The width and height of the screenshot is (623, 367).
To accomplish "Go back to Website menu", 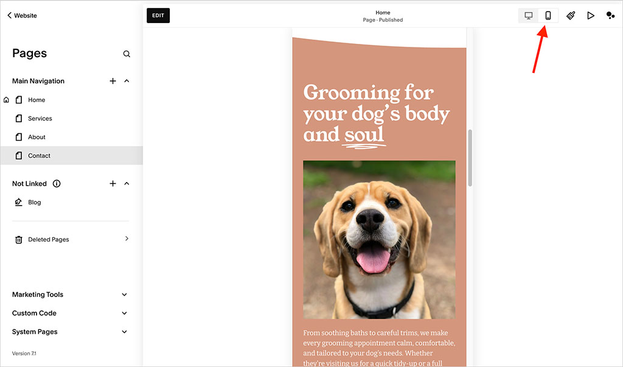I will (22, 15).
